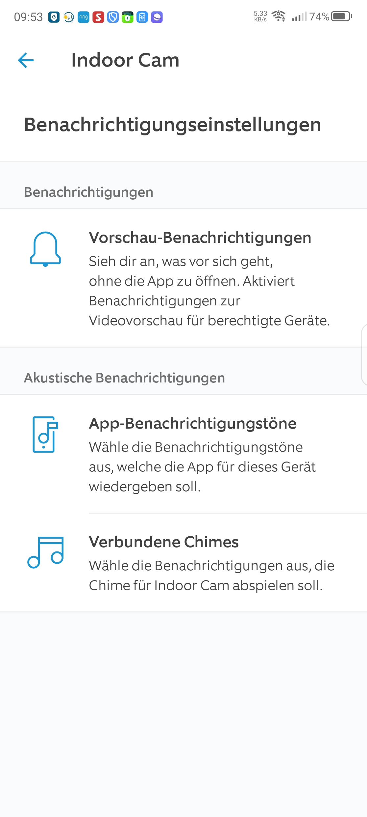This screenshot has width=367, height=817.
Task: Tap the Benachrichtigungseinstellungen heading
Action: click(173, 125)
